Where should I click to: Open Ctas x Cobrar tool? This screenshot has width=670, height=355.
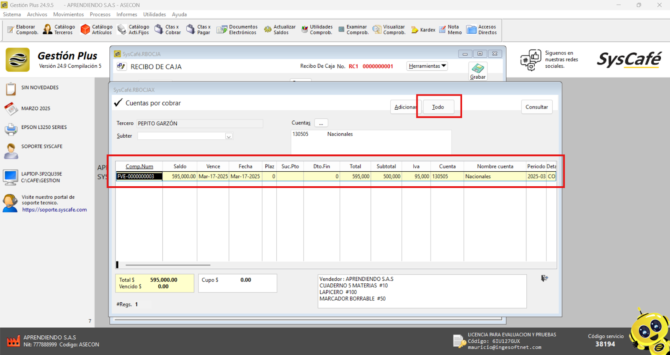pos(167,29)
